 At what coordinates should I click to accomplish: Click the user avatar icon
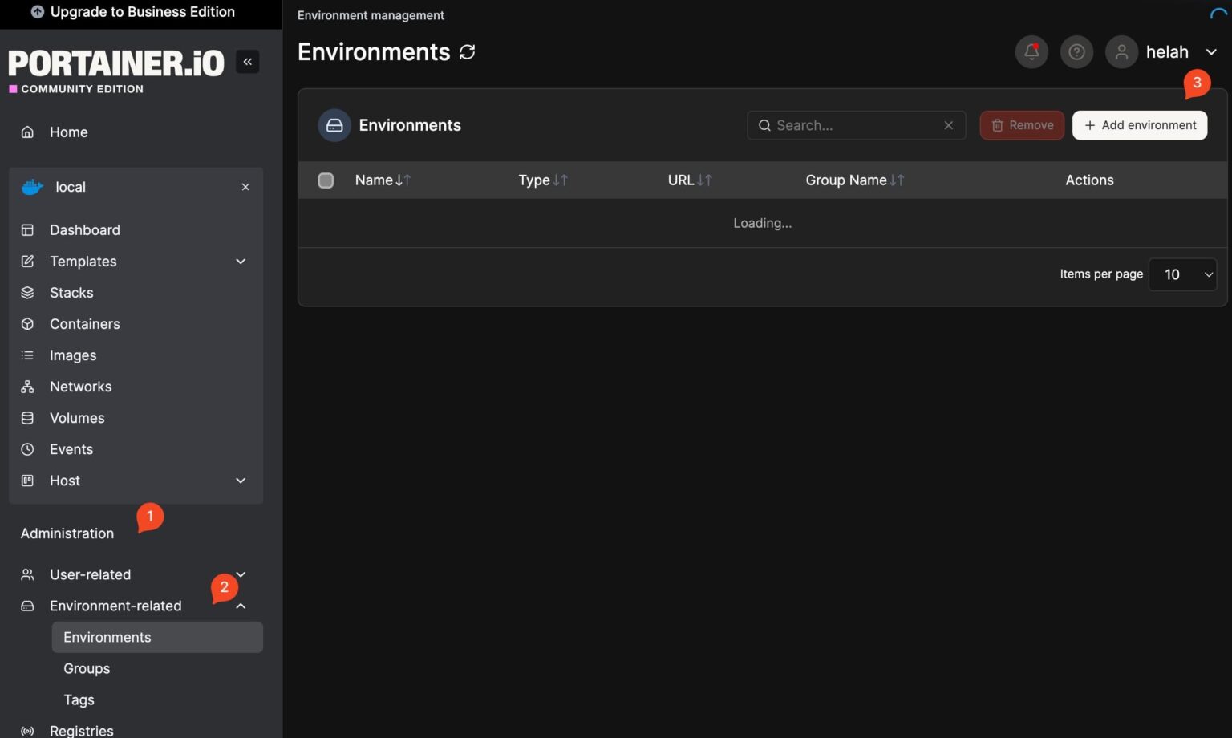[x=1121, y=52]
